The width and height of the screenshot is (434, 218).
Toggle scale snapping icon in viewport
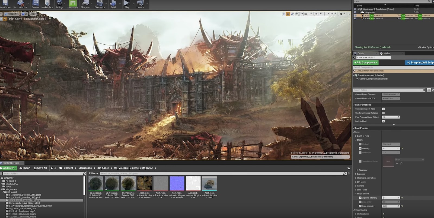tap(328, 14)
